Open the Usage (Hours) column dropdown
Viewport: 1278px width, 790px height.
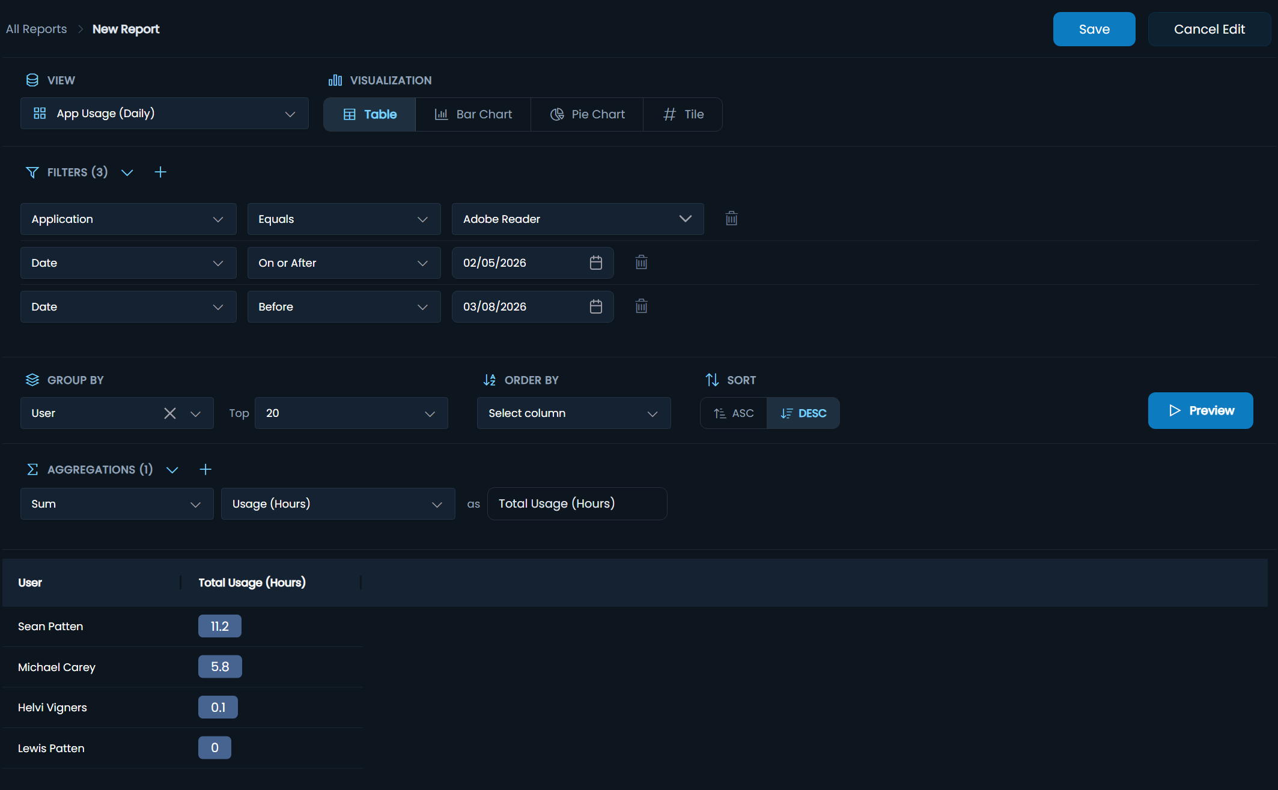[x=338, y=504]
